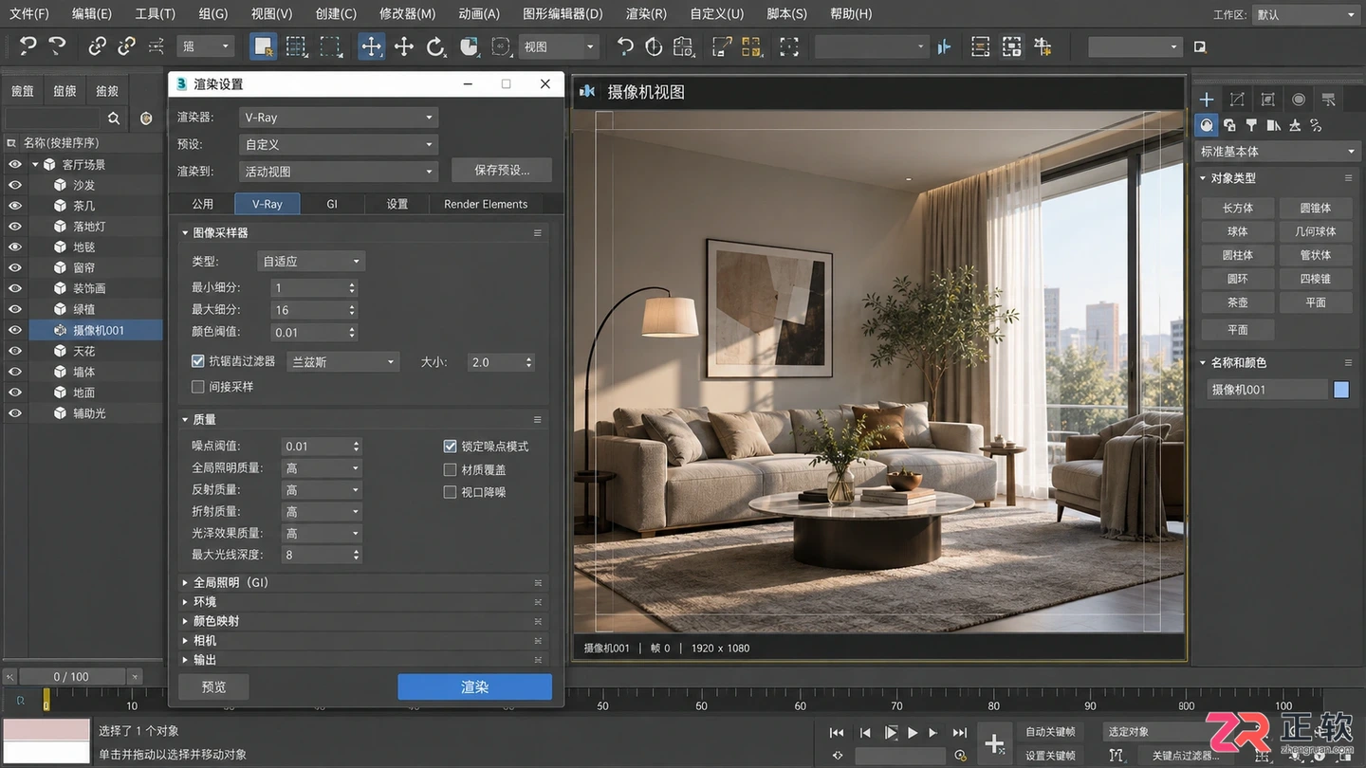
Task: Enable the 视口降噪 checkbox
Action: coord(451,492)
